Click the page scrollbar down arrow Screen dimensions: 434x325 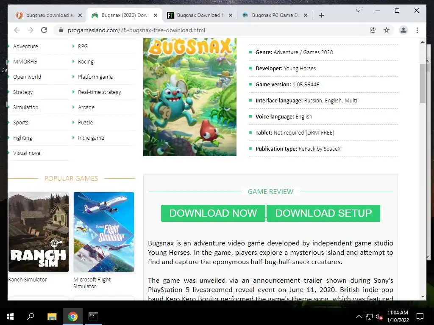(x=423, y=297)
